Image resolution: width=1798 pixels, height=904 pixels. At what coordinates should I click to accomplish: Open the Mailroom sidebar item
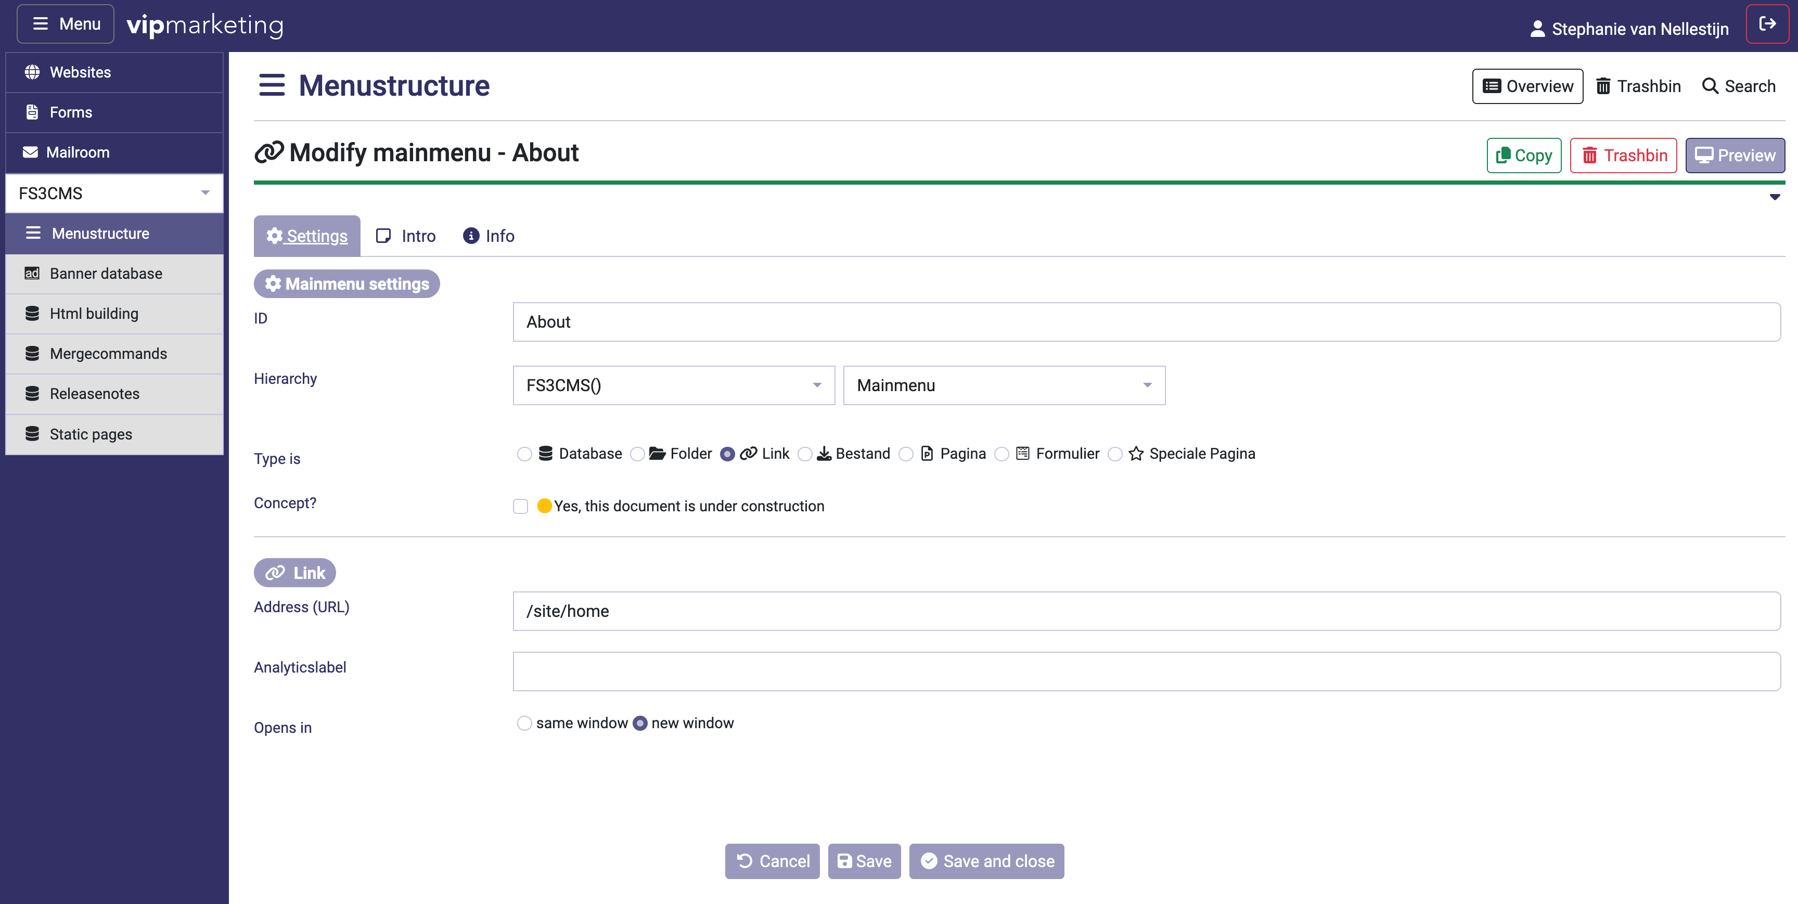pos(114,152)
